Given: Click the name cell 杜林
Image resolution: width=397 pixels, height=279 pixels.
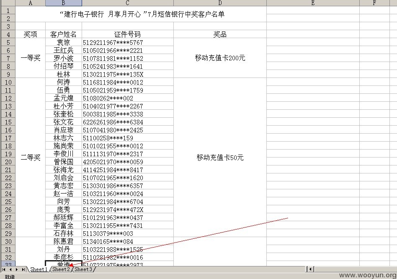Looking at the screenshot, I should click(64, 74).
